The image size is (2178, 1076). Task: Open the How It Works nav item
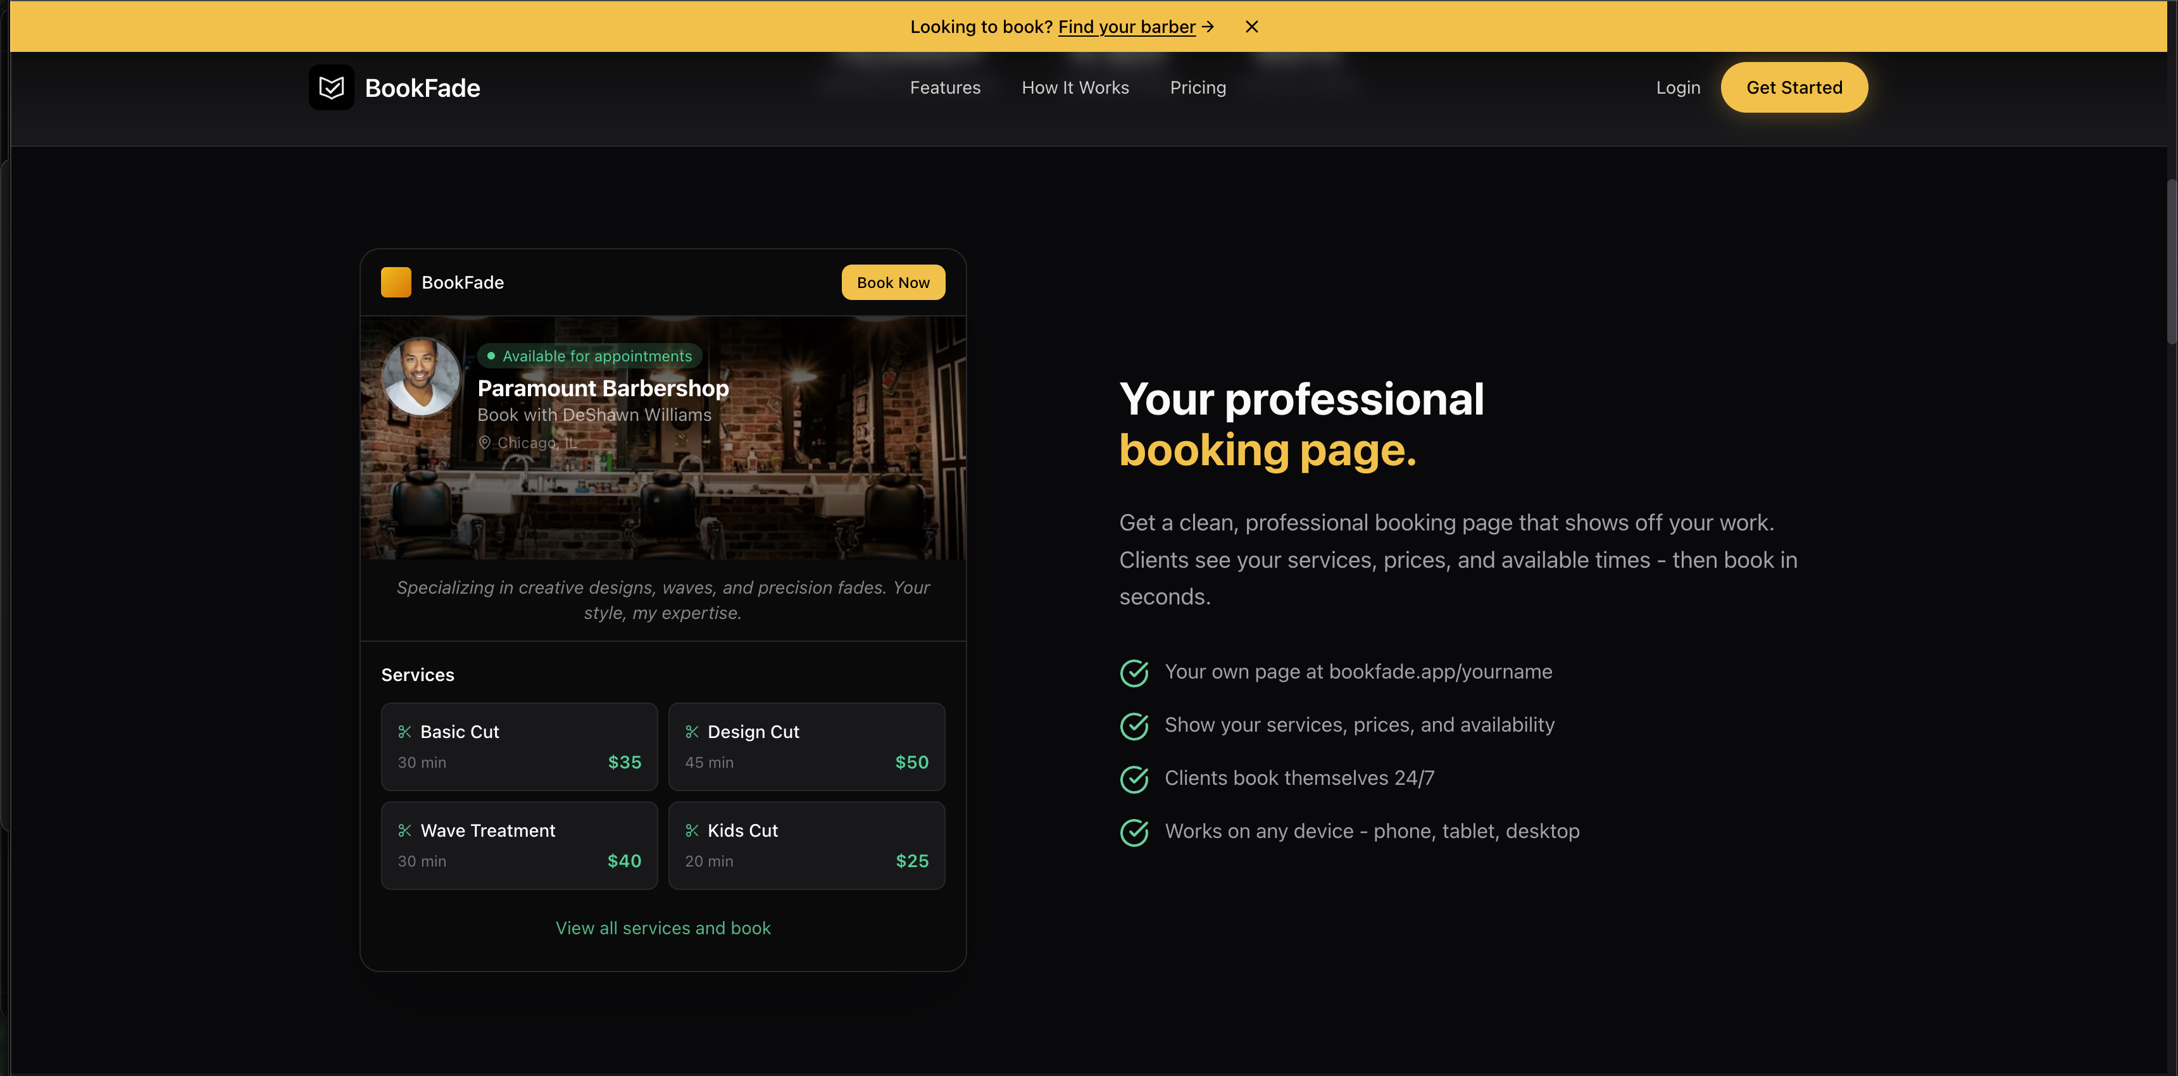1075,87
